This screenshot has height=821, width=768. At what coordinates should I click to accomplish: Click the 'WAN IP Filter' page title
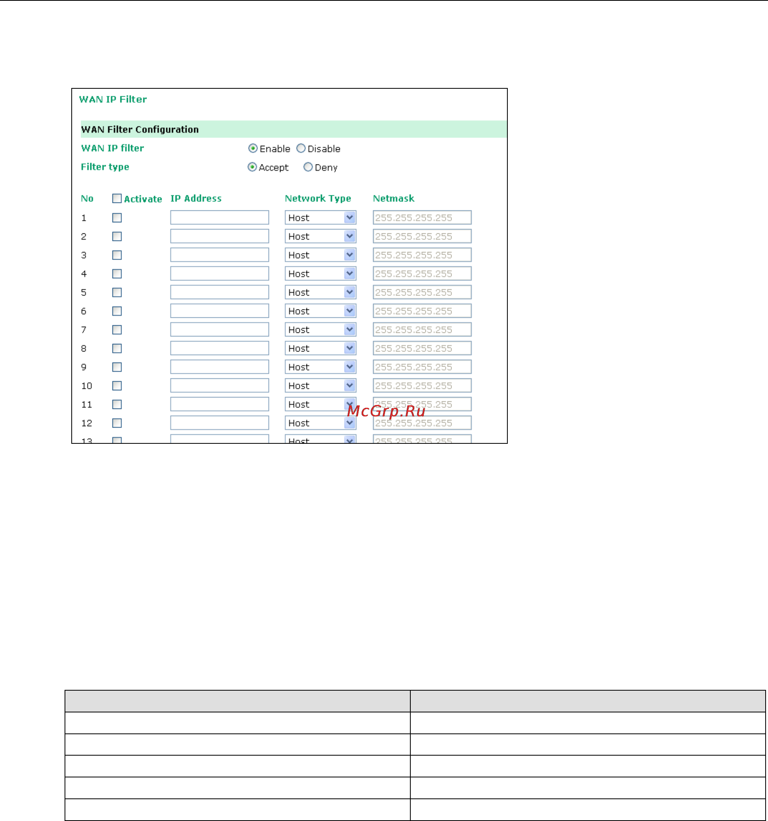click(113, 99)
